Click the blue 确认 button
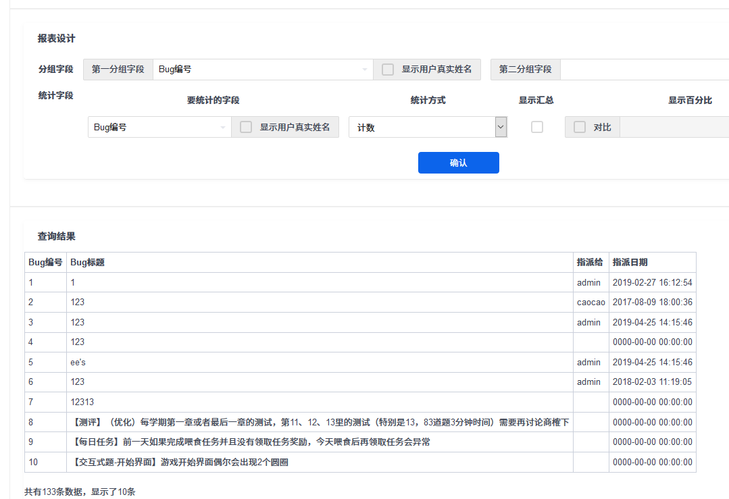Image resolution: width=729 pixels, height=499 pixels. tap(458, 163)
